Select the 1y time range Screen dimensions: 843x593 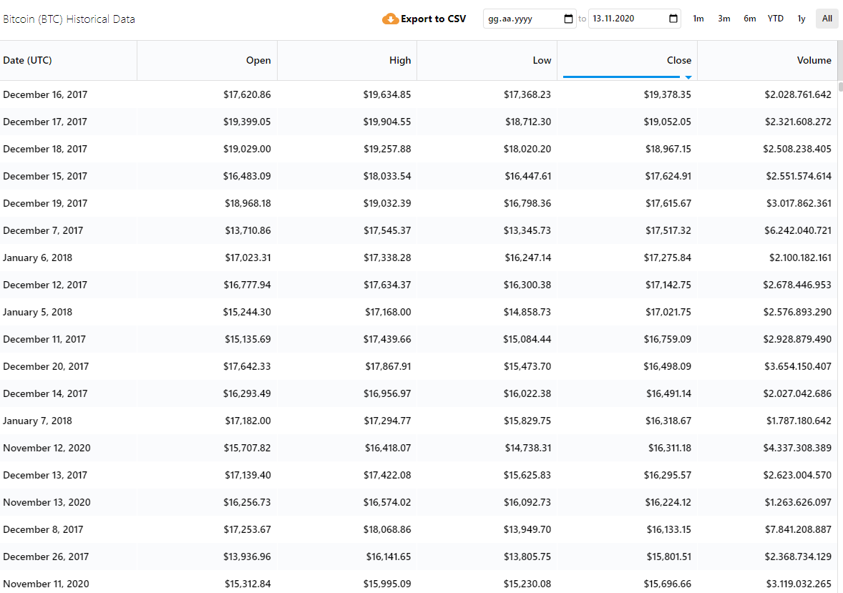801,19
